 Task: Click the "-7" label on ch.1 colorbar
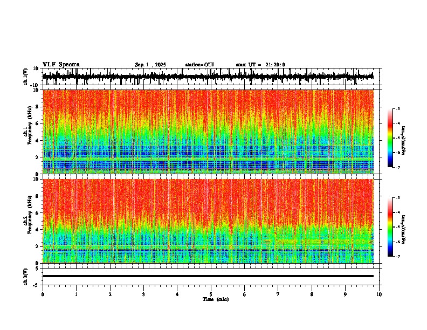pyautogui.click(x=398, y=167)
